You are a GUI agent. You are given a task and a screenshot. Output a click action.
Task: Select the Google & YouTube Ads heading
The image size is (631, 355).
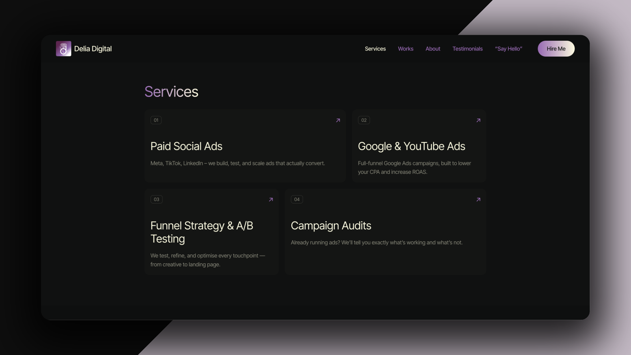(x=412, y=146)
